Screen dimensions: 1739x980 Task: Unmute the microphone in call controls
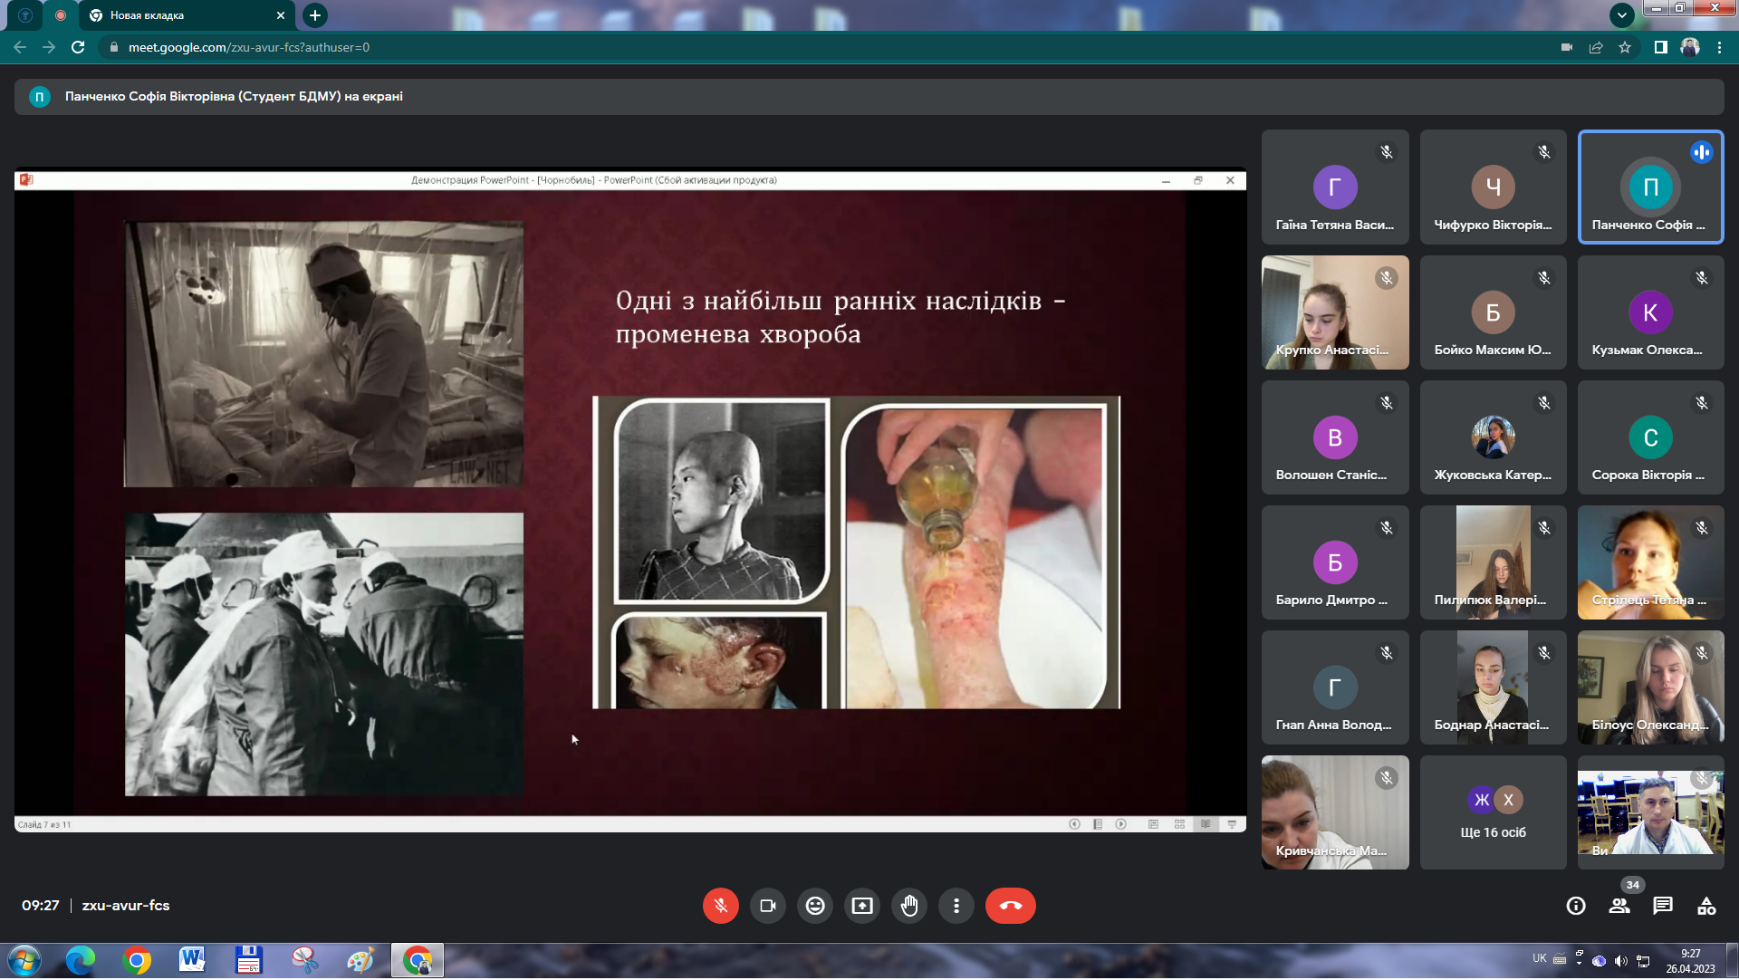coord(720,906)
